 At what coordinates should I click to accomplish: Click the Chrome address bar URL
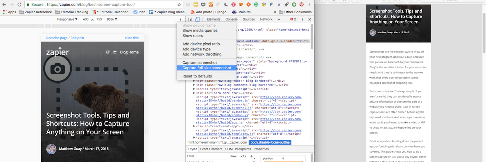pyautogui.click(x=90, y=5)
